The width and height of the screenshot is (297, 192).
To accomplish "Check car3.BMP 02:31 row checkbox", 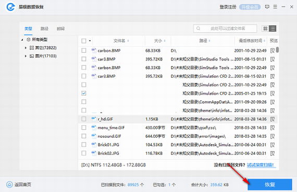I will 84,76.
